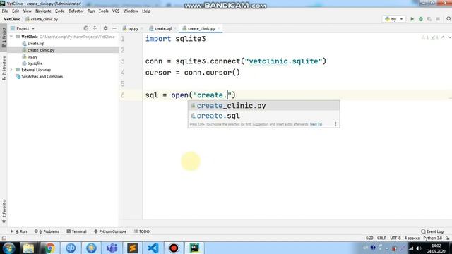Viewport: 452px width, 254px height.
Task: Click the 6:20 cursor position status
Action: coord(369,238)
